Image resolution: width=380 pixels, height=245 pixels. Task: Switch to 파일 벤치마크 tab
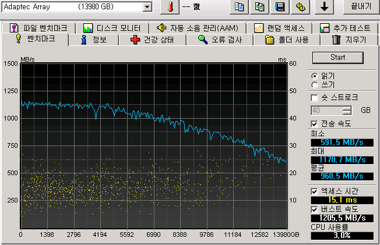click(x=38, y=28)
